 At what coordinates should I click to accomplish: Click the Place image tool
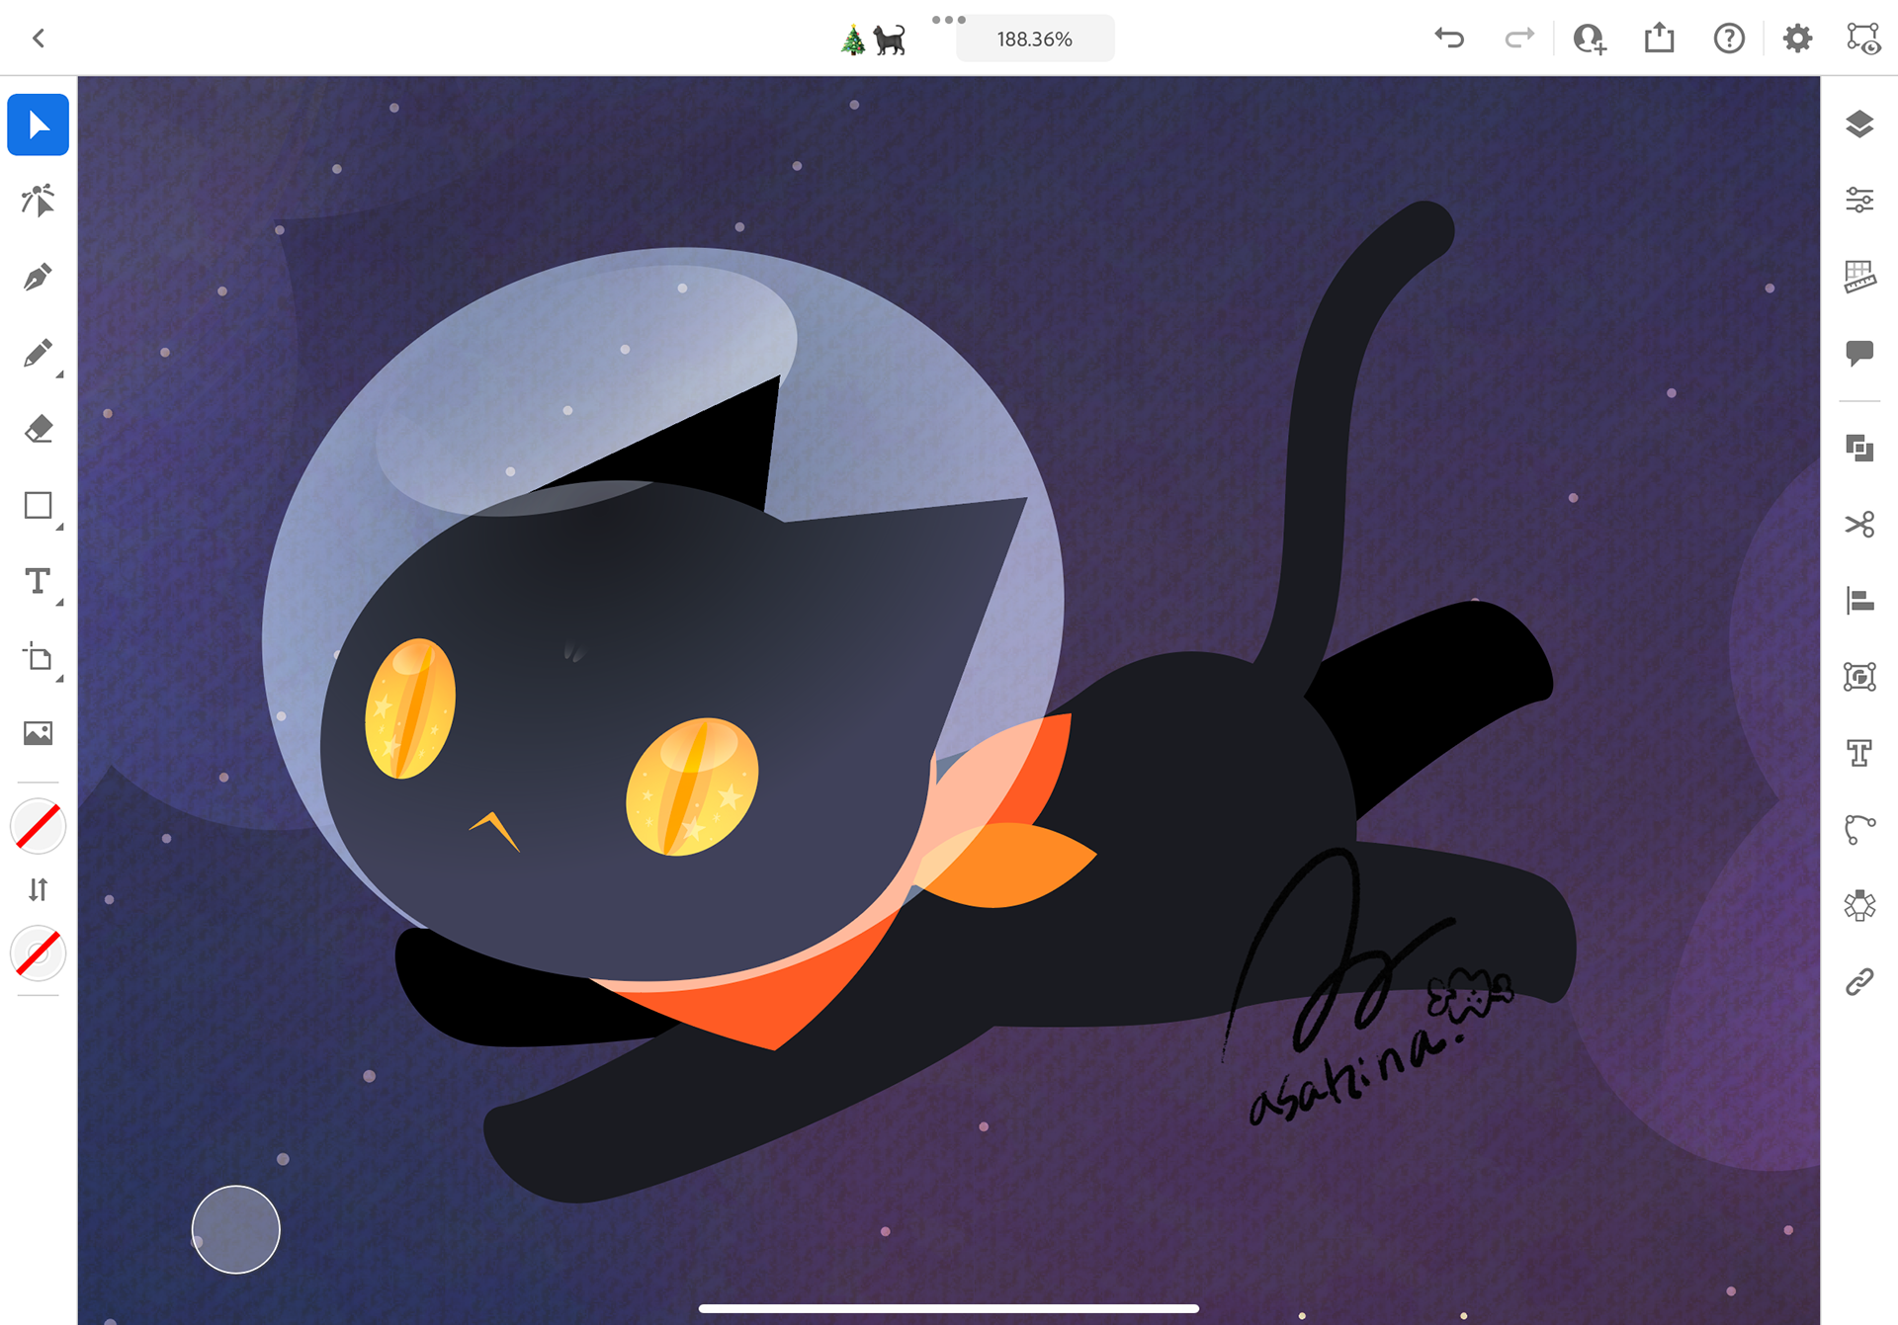[38, 733]
